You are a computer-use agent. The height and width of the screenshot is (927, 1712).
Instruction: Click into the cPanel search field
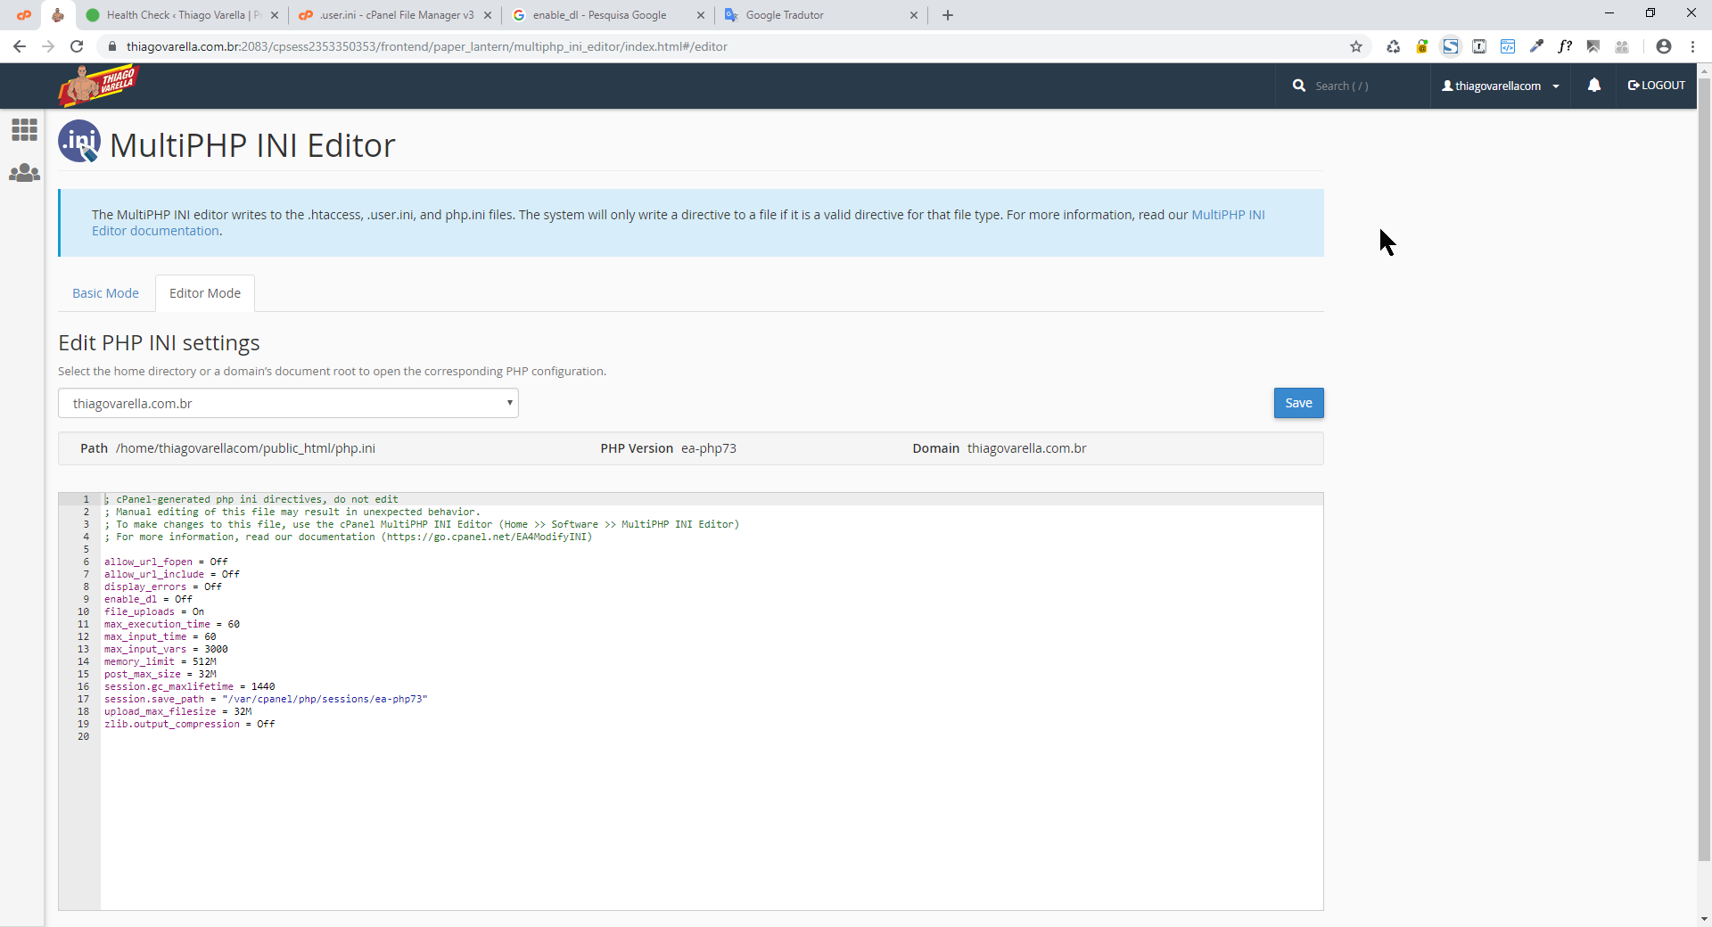(1364, 86)
